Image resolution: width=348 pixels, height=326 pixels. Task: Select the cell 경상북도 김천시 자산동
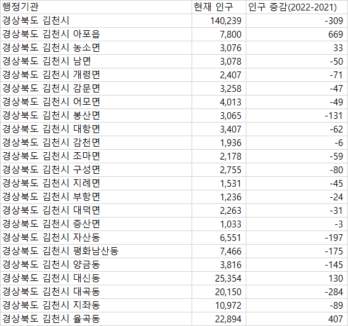96,238
